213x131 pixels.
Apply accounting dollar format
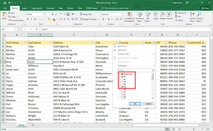[x=103, y=19]
